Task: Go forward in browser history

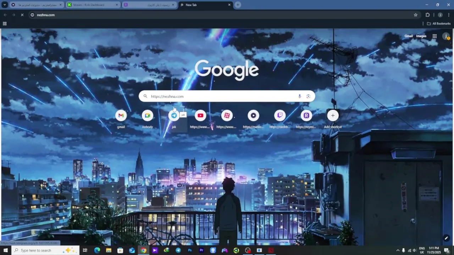Action: point(13,15)
